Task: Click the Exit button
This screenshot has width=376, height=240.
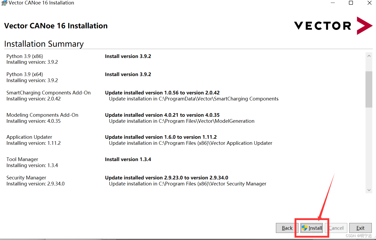Action: (x=360, y=228)
